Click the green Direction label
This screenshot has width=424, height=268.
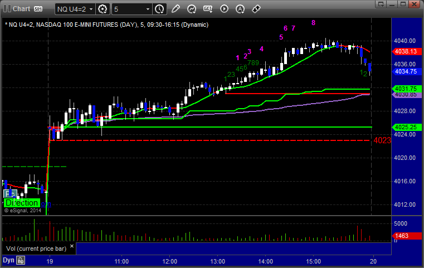click(x=22, y=203)
